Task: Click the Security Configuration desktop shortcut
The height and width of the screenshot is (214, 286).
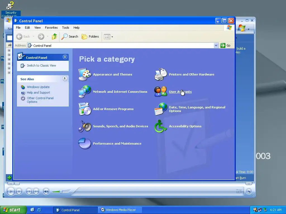Action: pyautogui.click(x=11, y=9)
